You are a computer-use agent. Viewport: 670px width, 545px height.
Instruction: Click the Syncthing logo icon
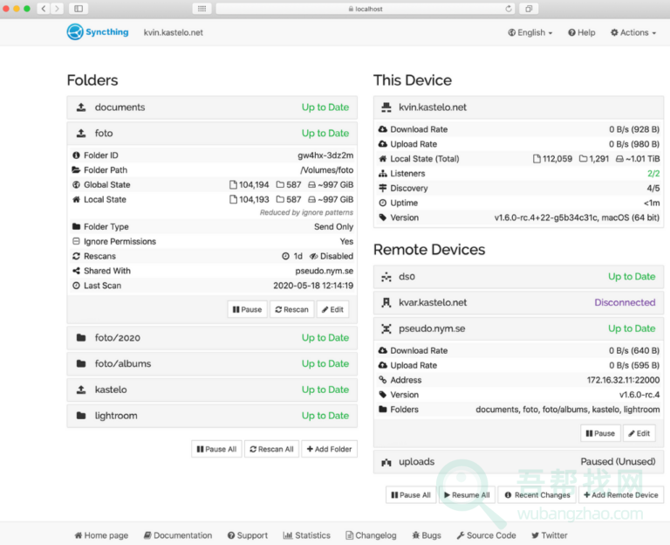click(75, 32)
